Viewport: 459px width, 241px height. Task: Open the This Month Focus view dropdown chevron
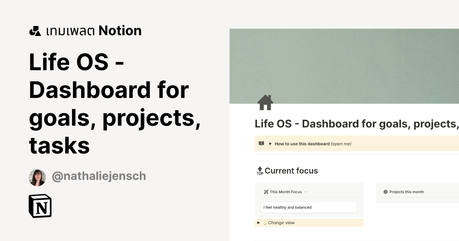(305, 192)
